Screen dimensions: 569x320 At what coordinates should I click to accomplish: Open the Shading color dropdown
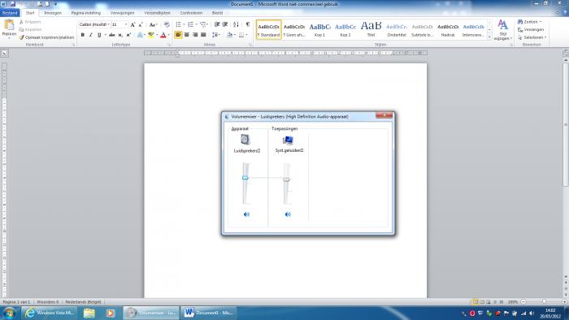tap(234, 35)
